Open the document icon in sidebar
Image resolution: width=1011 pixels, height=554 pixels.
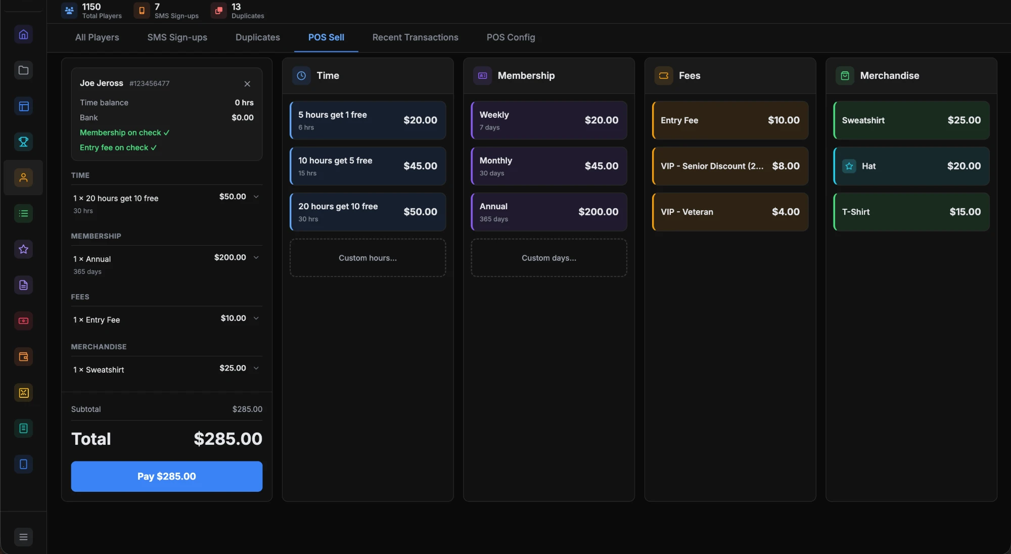[23, 285]
